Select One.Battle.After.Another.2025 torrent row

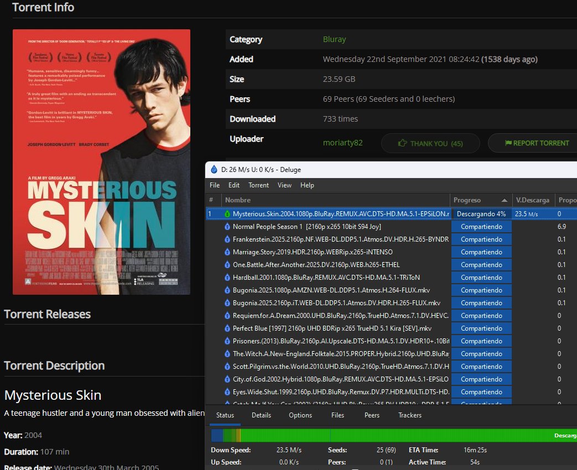[x=391, y=265]
